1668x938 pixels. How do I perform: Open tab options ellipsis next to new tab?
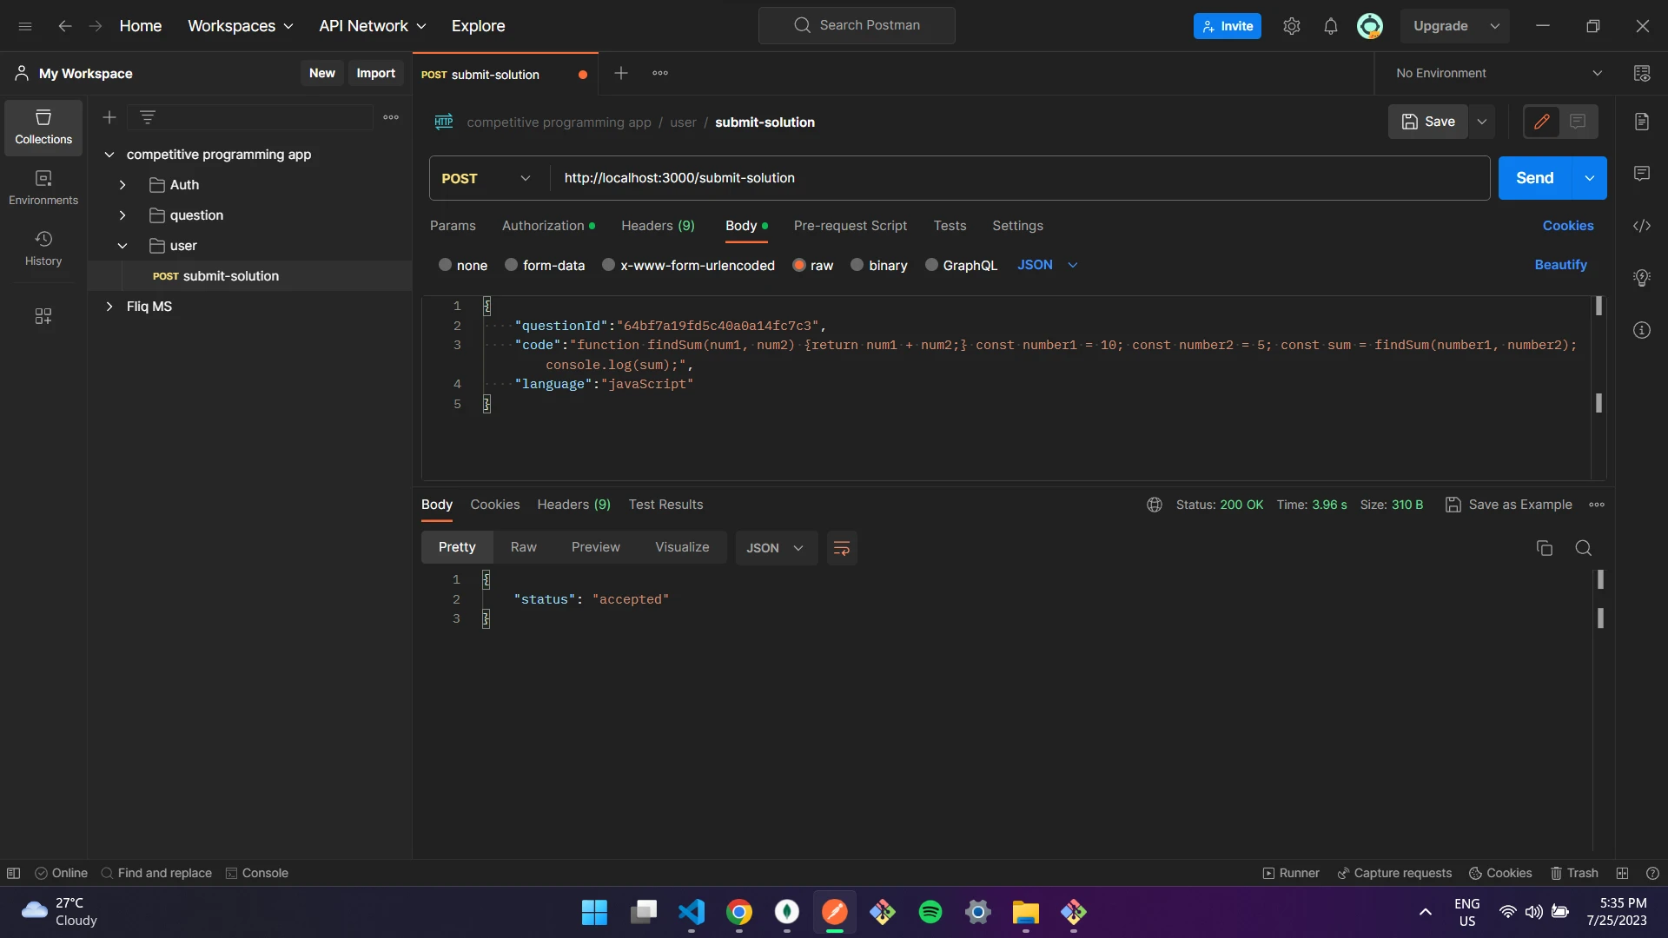pyautogui.click(x=660, y=74)
